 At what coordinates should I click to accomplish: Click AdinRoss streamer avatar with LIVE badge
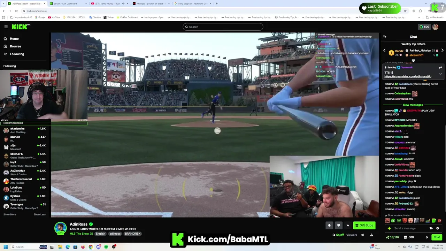pos(60,228)
